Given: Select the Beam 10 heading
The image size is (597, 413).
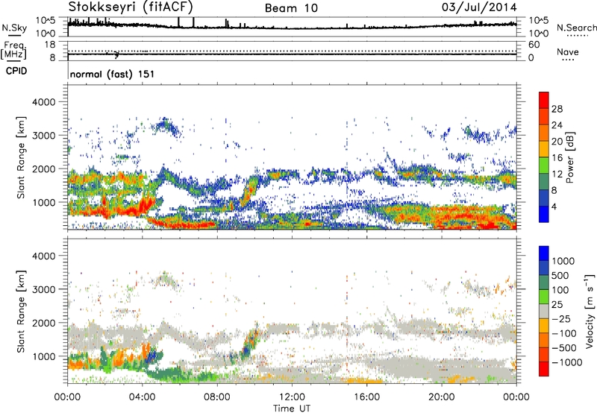Looking at the screenshot, I should (291, 8).
